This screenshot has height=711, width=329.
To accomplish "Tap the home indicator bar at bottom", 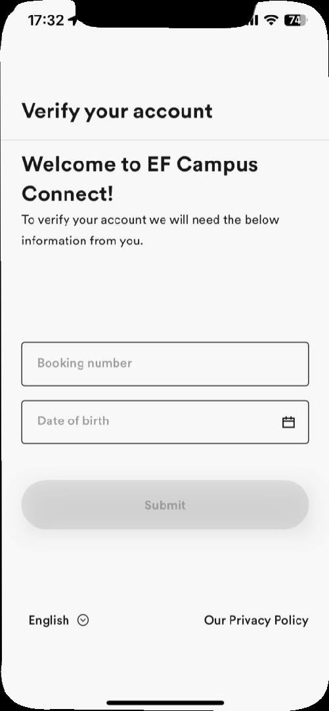I will pos(165,703).
